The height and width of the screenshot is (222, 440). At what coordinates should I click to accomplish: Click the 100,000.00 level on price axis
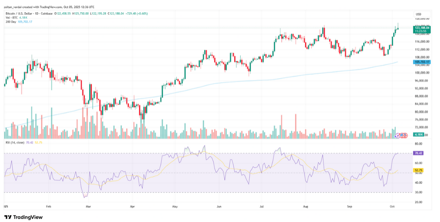click(x=422, y=73)
